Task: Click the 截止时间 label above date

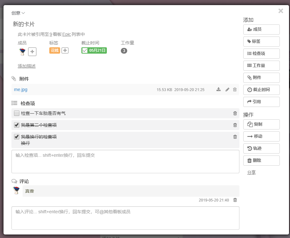Action: [x=90, y=43]
